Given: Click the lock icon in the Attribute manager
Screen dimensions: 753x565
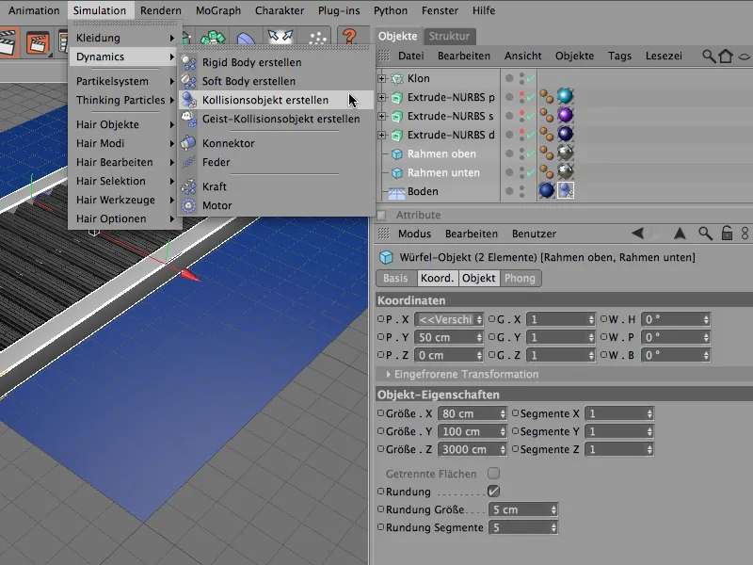Looking at the screenshot, I should 725,234.
